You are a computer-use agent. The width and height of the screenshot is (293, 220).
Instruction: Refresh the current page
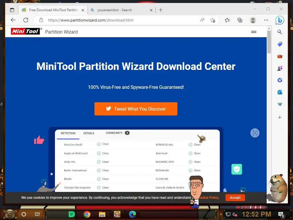(26, 20)
